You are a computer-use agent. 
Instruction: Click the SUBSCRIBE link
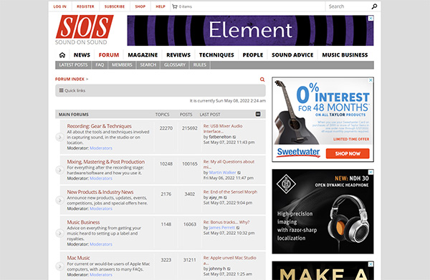coord(115,6)
